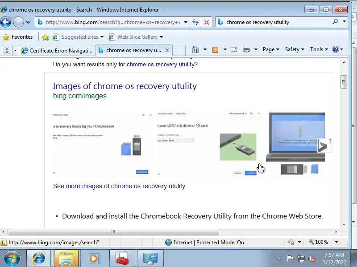
Task: Click the red Stop loading icon
Action: [x=207, y=22]
